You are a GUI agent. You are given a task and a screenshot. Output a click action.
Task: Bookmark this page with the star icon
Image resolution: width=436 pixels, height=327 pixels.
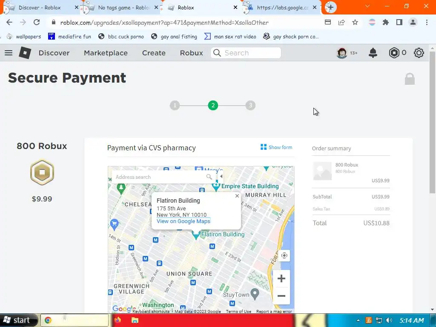[355, 23]
